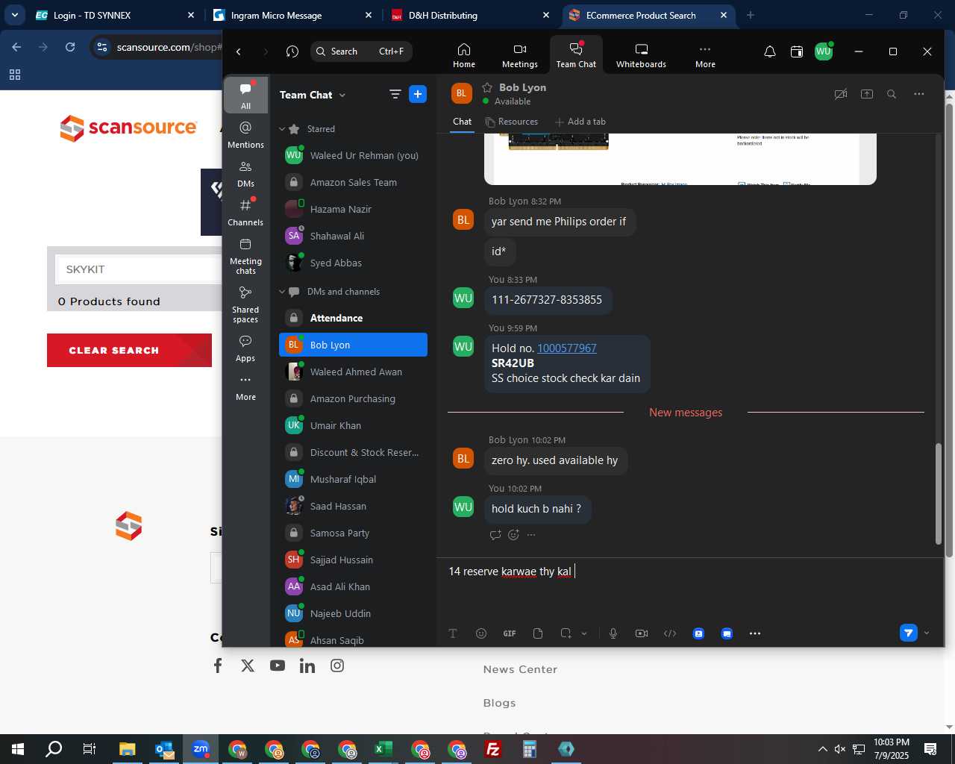This screenshot has height=764, width=955.
Task: Send the typed message
Action: (909, 633)
